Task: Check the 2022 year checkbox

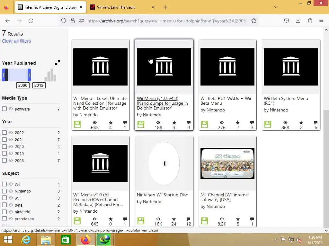Action: click(x=4, y=132)
